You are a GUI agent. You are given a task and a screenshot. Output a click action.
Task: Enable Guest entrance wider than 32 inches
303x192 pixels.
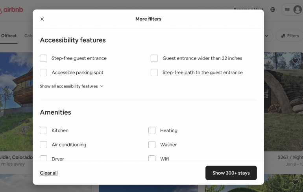point(154,58)
